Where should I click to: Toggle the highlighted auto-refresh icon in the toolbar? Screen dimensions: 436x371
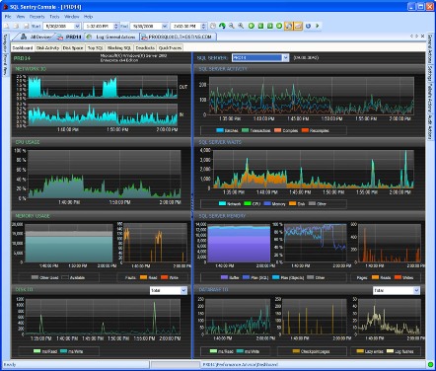288,26
